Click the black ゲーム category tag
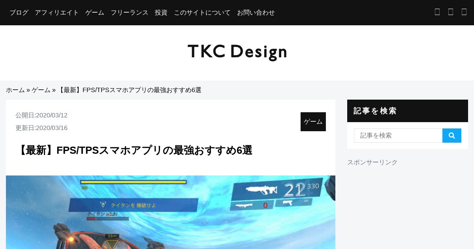 tap(313, 122)
